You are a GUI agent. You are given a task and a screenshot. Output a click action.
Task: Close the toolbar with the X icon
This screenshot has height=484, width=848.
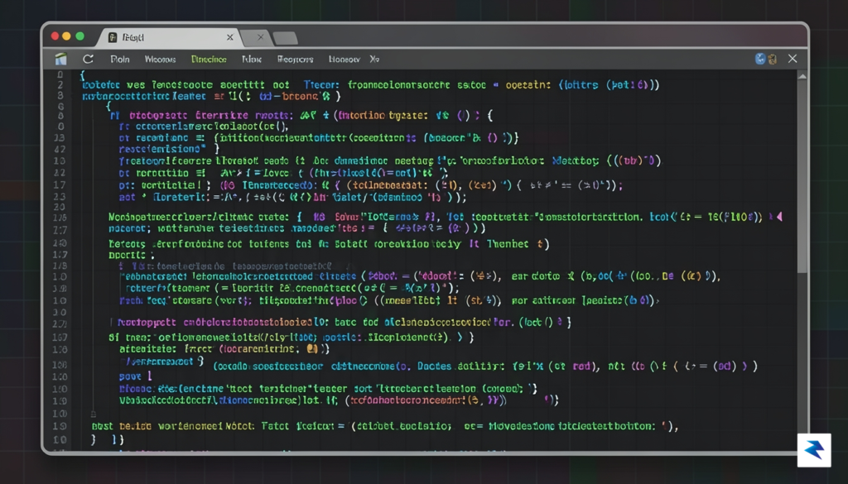point(793,59)
